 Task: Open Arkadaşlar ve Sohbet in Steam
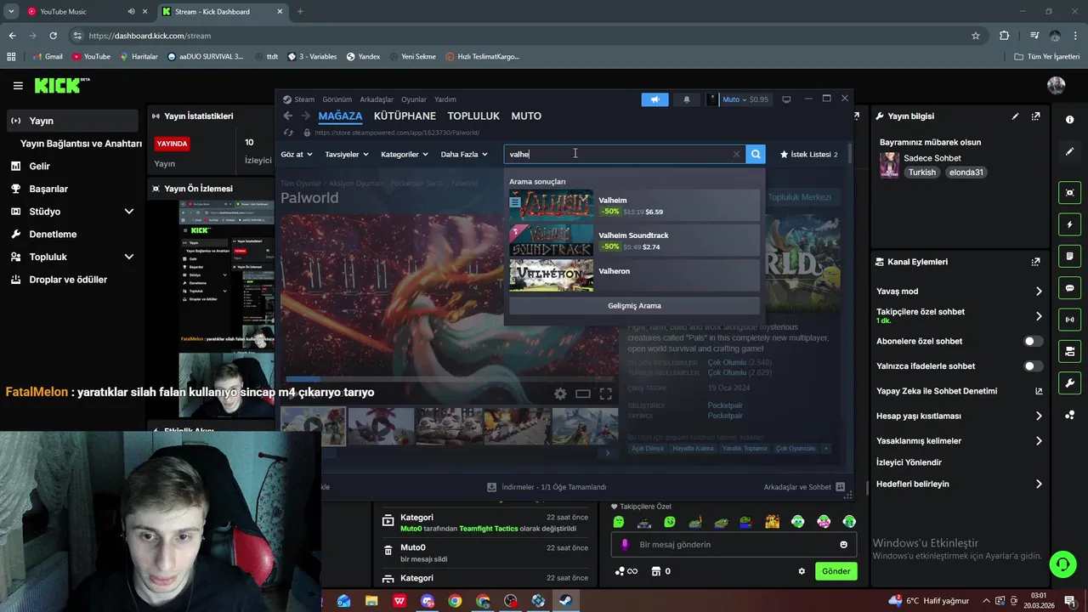pyautogui.click(x=804, y=487)
